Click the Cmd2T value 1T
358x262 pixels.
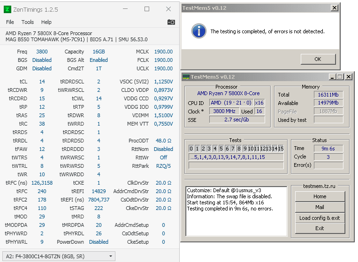click(x=99, y=68)
